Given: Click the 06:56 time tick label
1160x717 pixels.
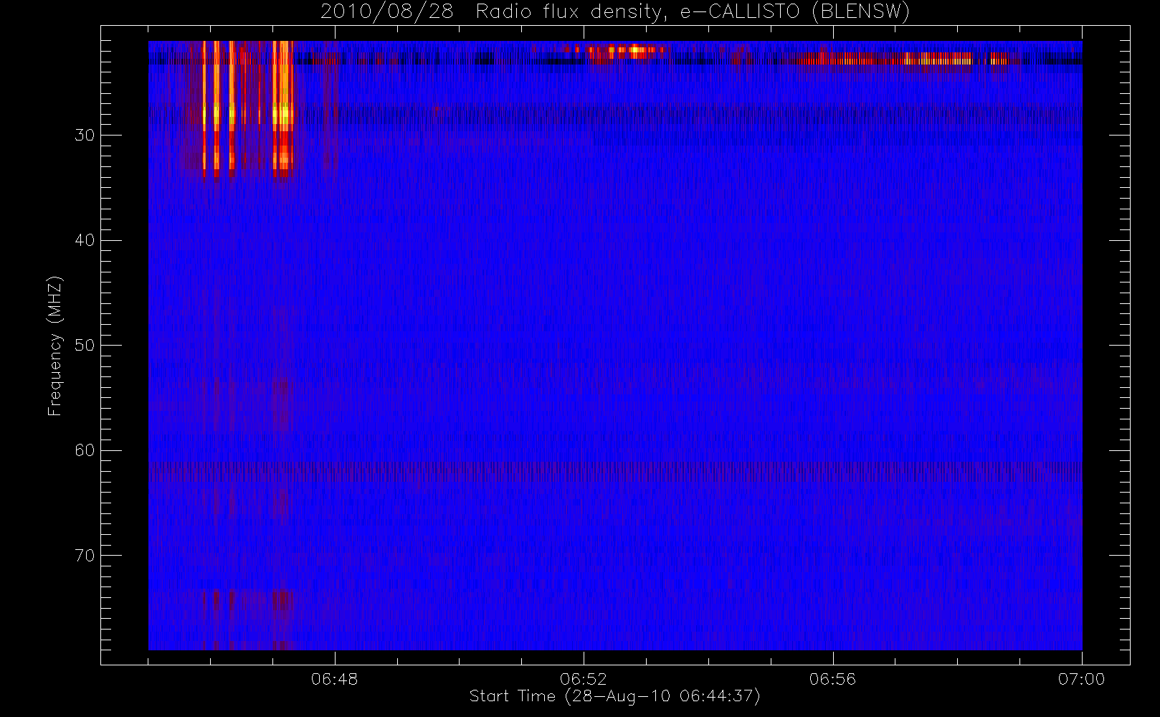Looking at the screenshot, I should pos(832,678).
